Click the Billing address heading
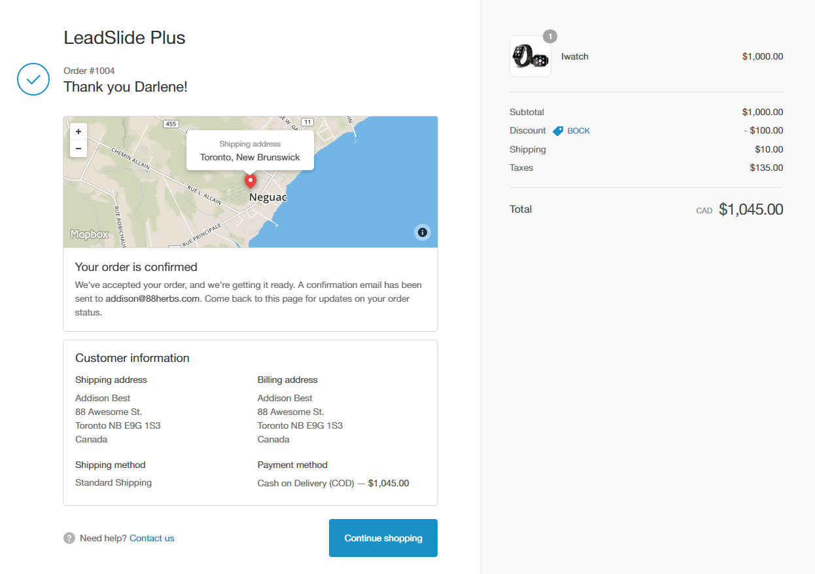Screen dimensions: 815x574 point(287,380)
